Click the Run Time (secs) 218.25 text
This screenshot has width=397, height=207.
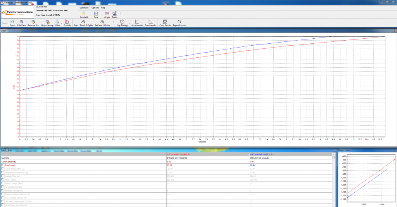click(x=48, y=15)
